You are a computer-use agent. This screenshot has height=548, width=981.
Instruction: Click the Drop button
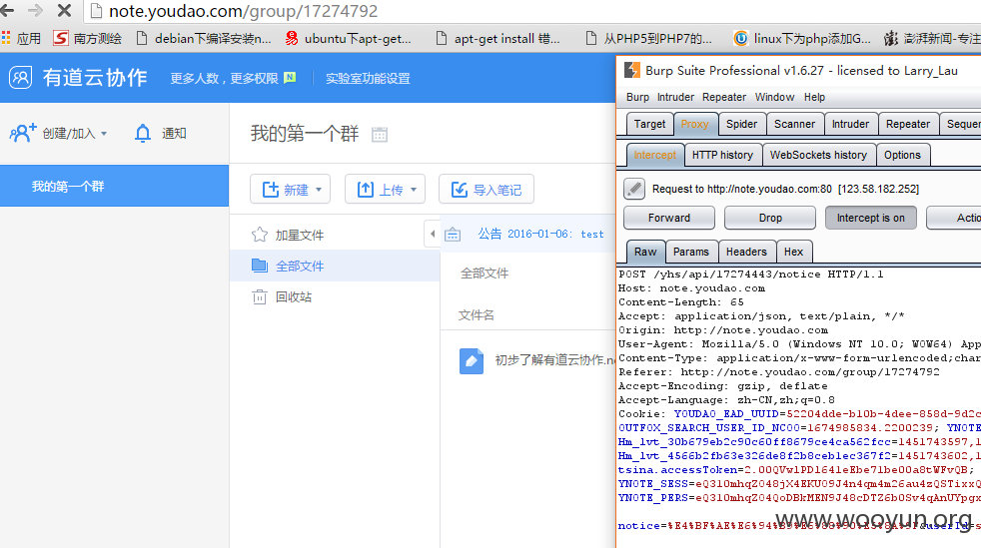pos(770,218)
